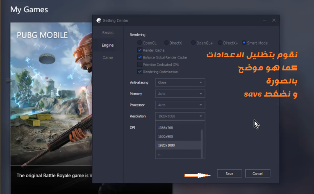Select Smart Mode rendering
The width and height of the screenshot is (314, 194).
coord(244,43)
